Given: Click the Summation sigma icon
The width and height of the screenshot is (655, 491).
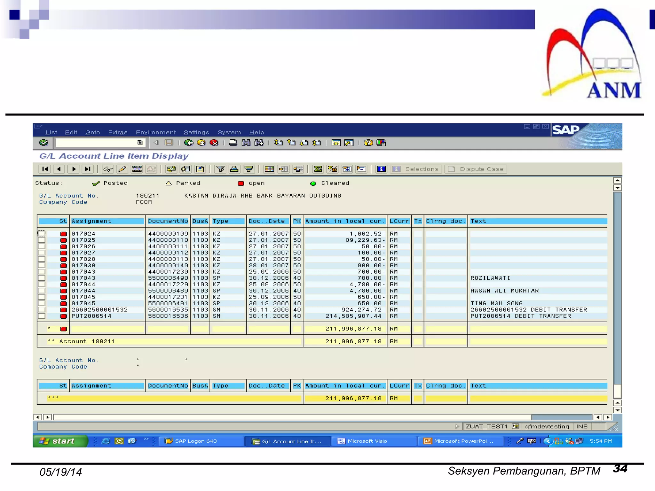Looking at the screenshot, I should 318,169.
